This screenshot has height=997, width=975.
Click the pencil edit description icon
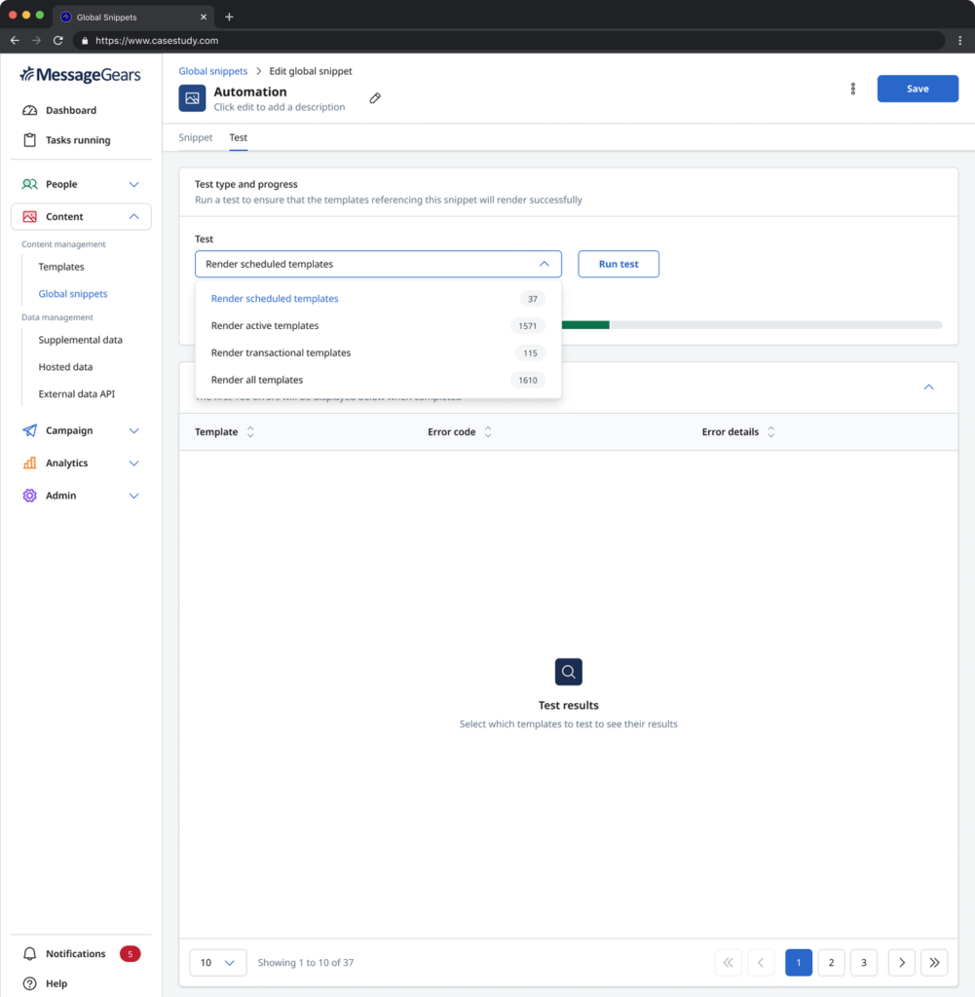[375, 98]
